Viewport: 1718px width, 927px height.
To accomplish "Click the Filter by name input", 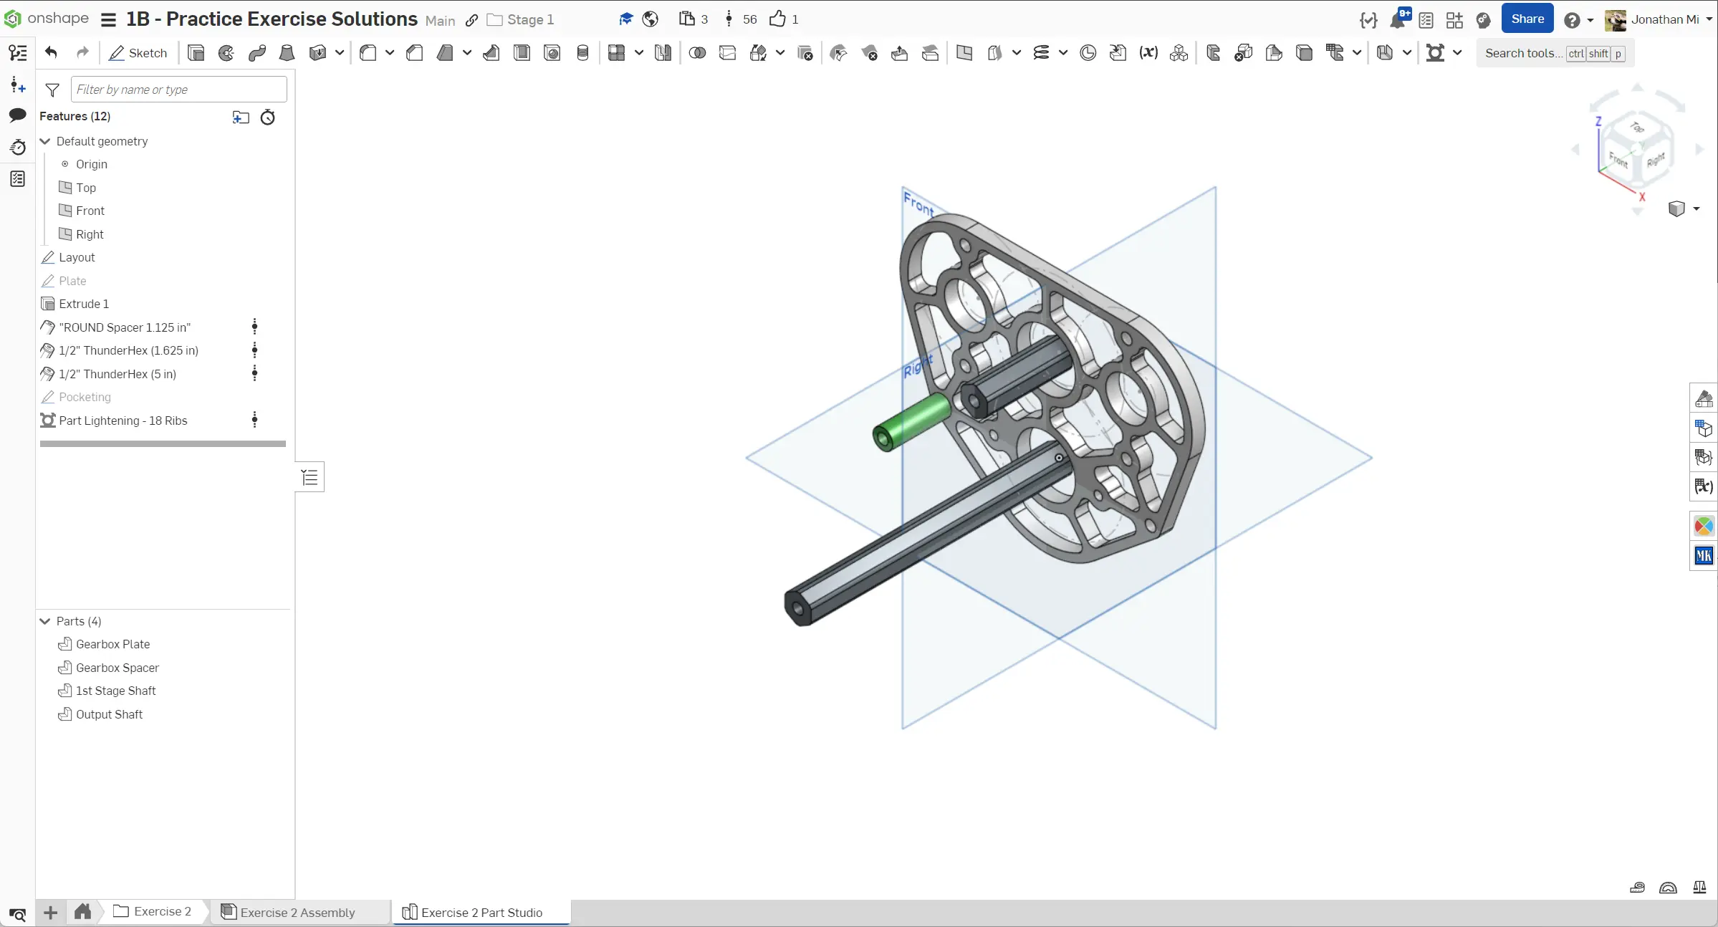I will pos(178,90).
